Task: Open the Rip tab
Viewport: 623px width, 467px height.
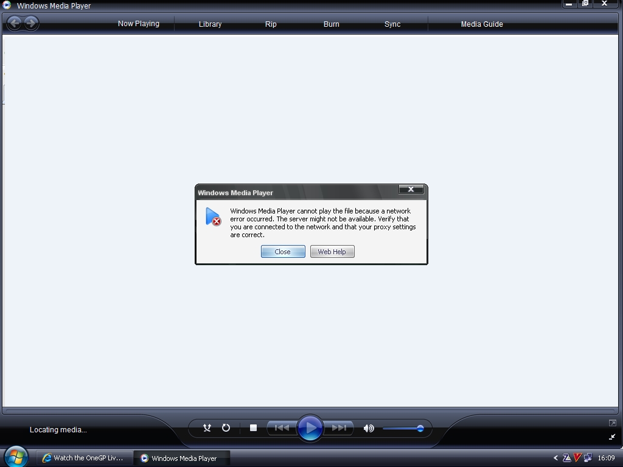Action: click(x=271, y=24)
